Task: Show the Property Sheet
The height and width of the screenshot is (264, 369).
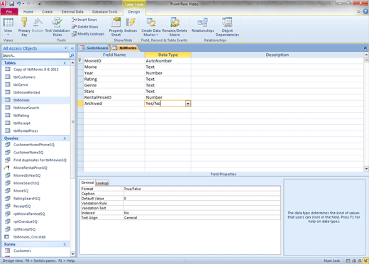Action: (116, 27)
